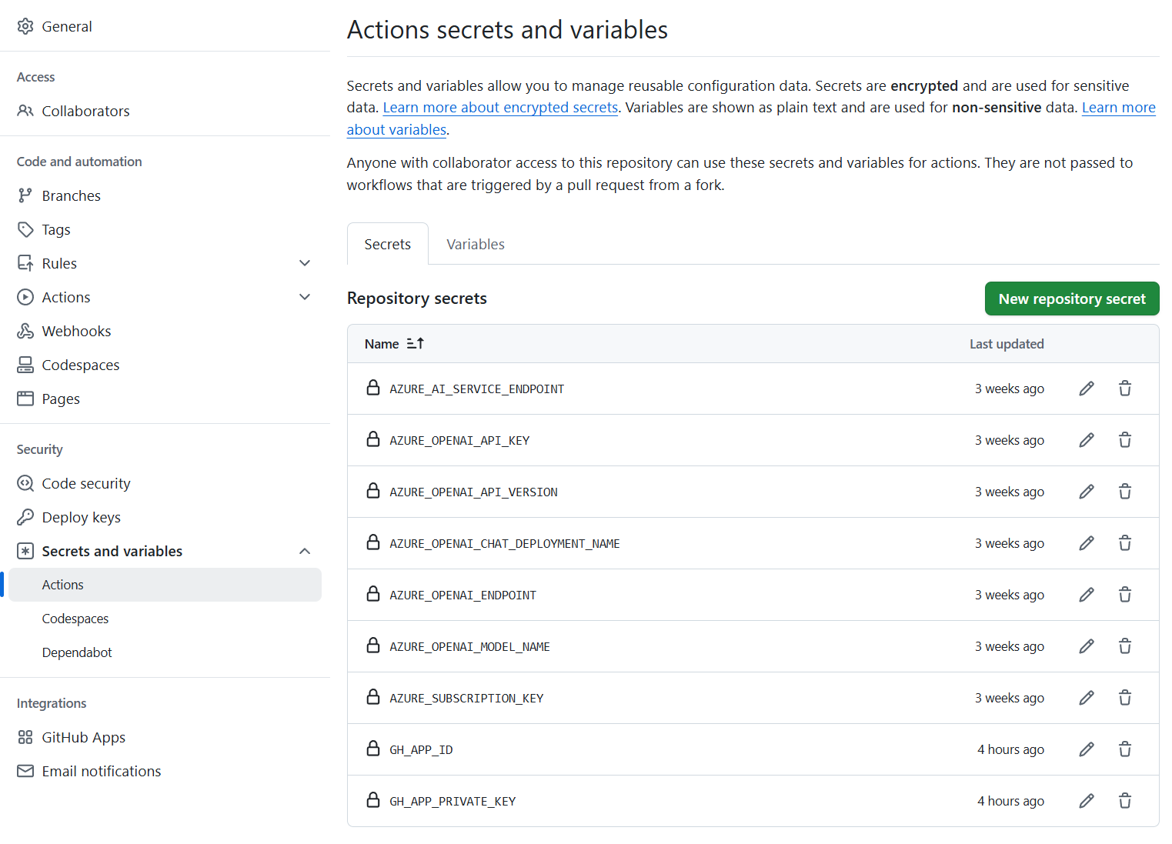The height and width of the screenshot is (844, 1172).
Task: Open Tags via its tag icon
Action: (25, 229)
